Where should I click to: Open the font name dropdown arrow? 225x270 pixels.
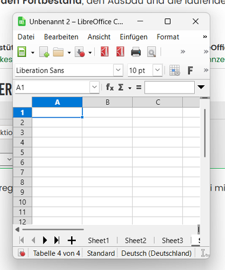coord(118,70)
